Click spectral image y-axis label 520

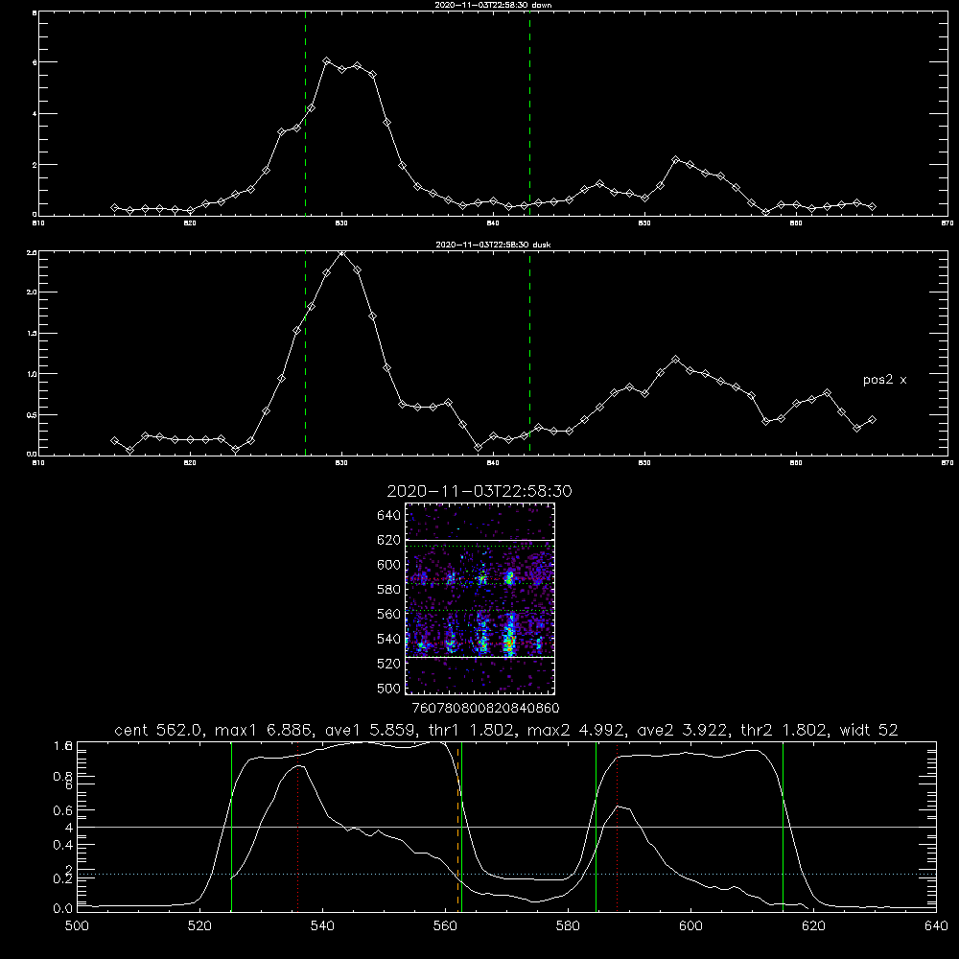click(x=389, y=664)
